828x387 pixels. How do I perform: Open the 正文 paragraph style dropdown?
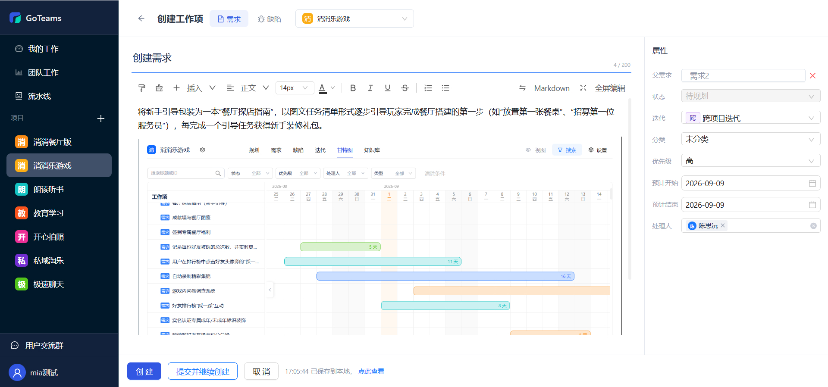tap(248, 88)
